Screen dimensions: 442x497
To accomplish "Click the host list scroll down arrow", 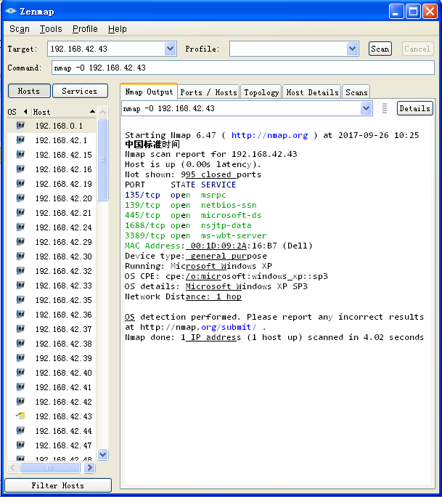I will (x=102, y=454).
